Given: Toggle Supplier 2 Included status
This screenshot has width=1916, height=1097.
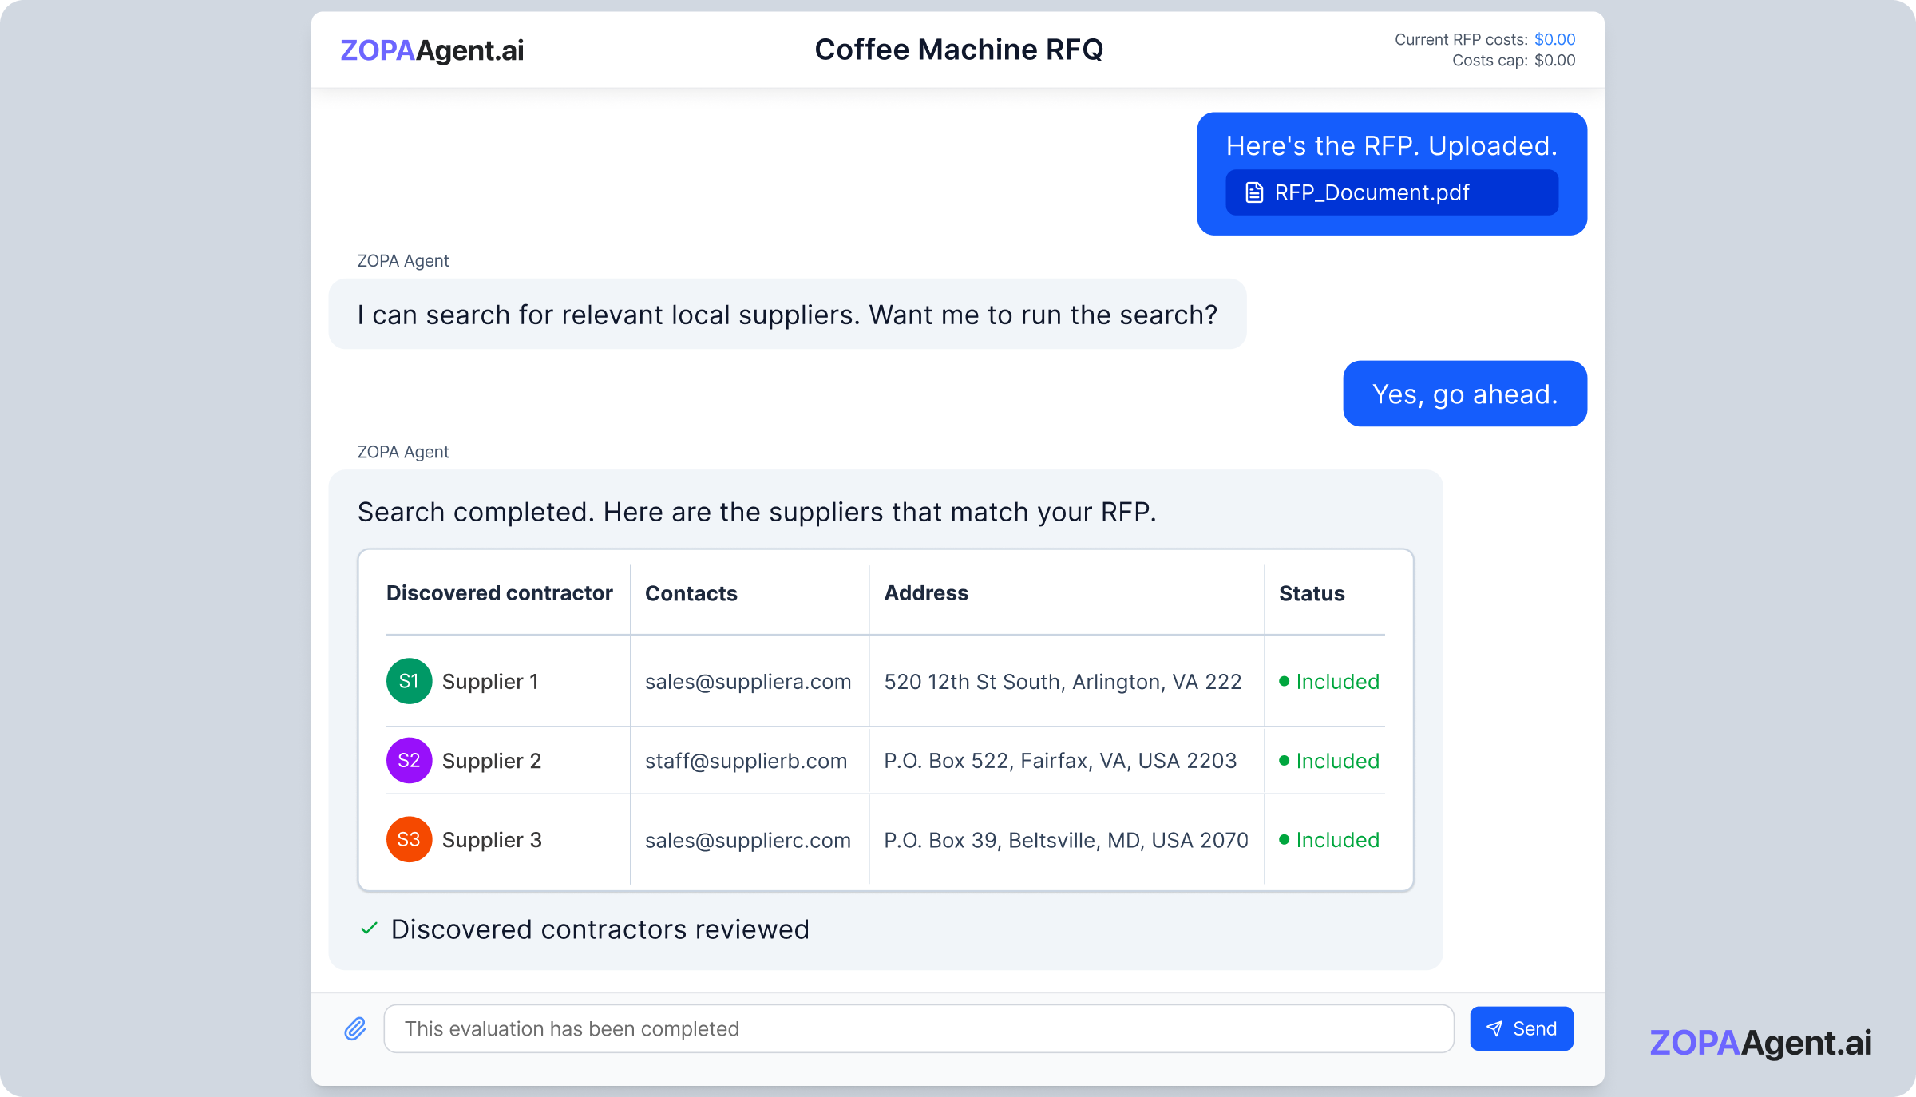Looking at the screenshot, I should click(1329, 761).
